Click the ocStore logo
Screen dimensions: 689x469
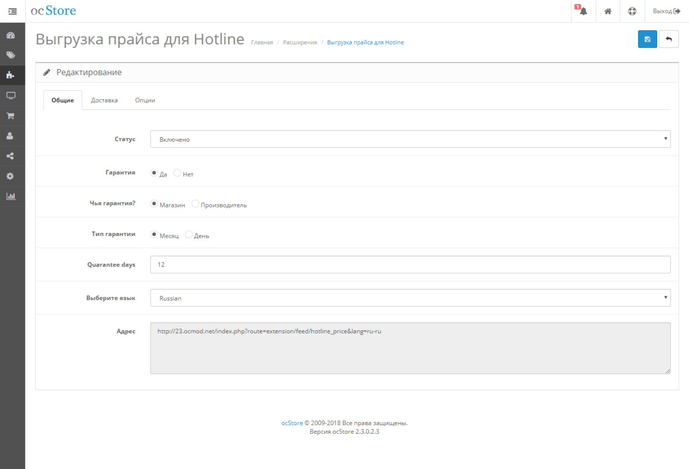pos(53,11)
